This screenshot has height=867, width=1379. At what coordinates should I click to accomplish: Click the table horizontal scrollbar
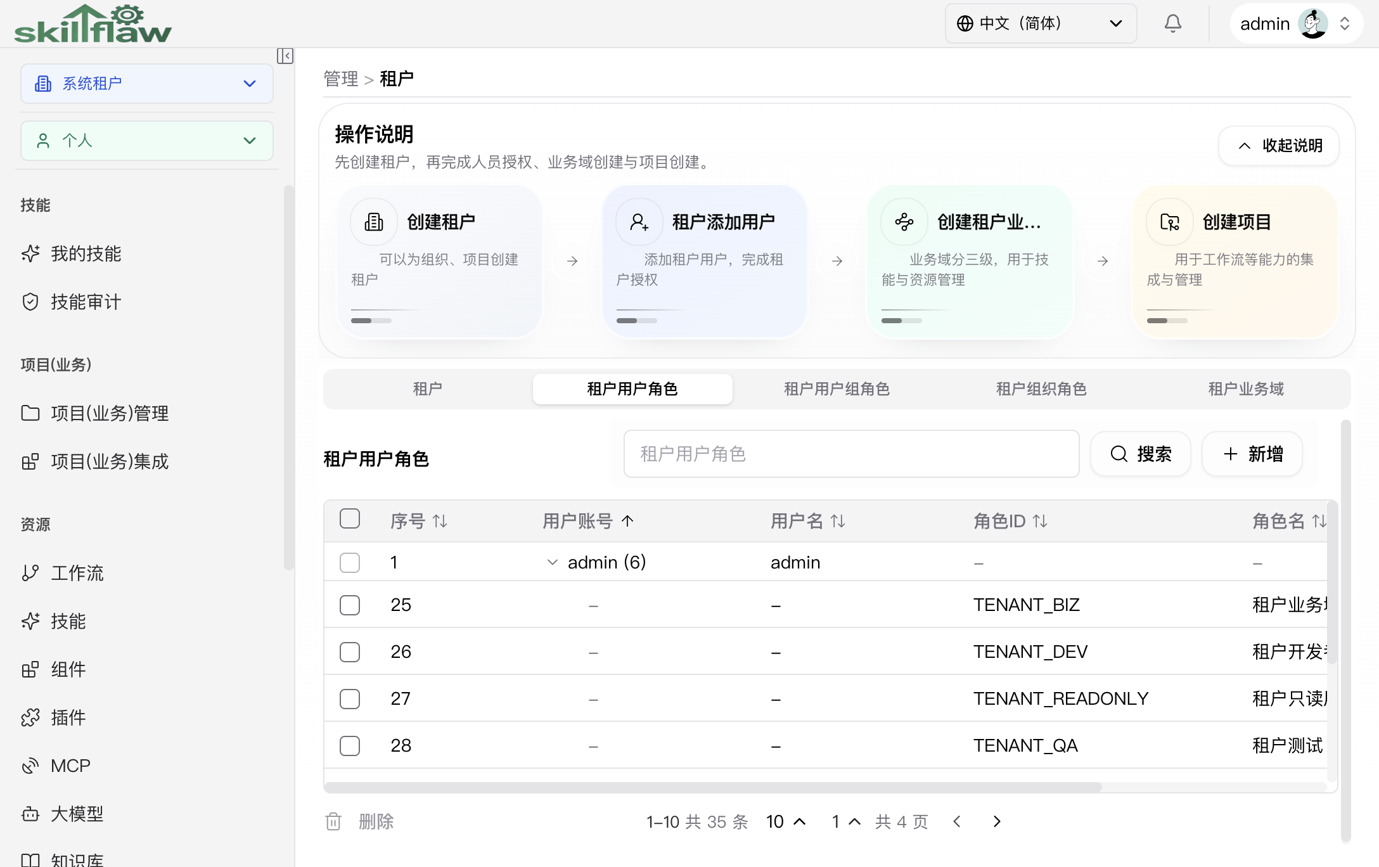(713, 787)
